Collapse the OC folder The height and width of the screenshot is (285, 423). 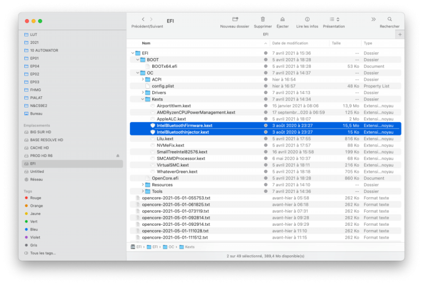(x=137, y=73)
